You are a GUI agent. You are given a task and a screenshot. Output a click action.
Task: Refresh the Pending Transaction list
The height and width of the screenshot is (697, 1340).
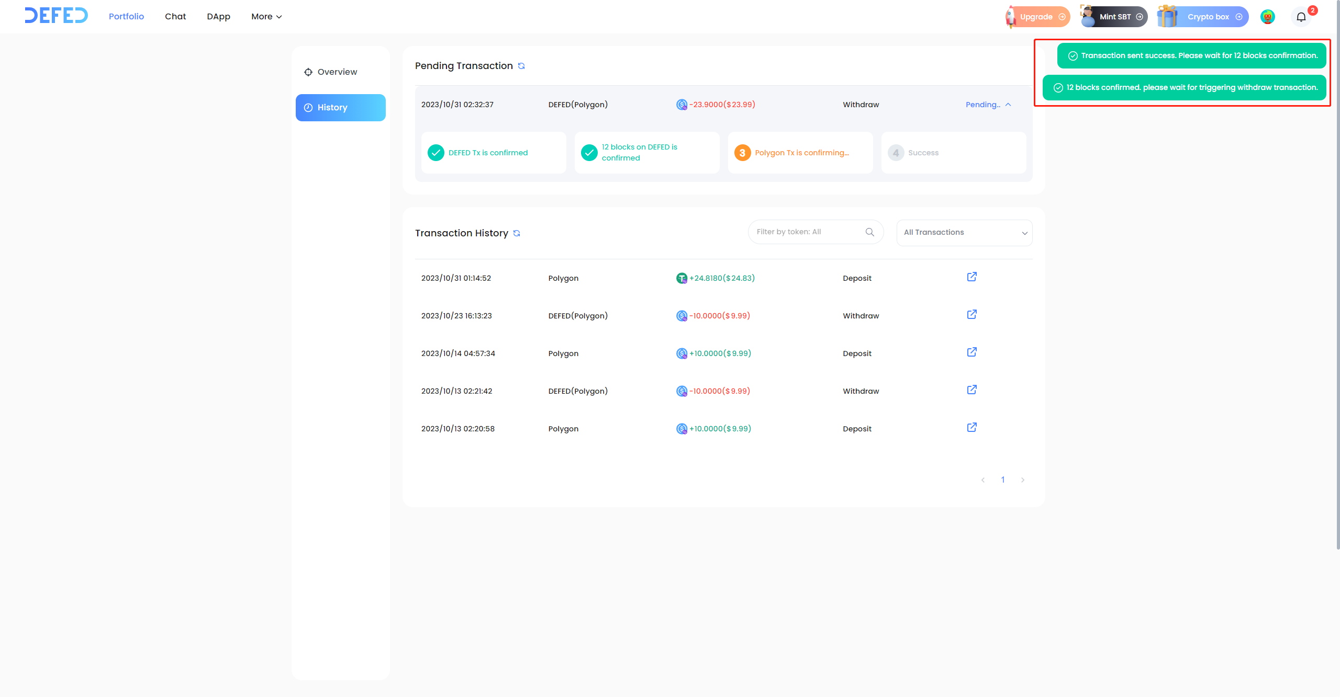click(521, 66)
